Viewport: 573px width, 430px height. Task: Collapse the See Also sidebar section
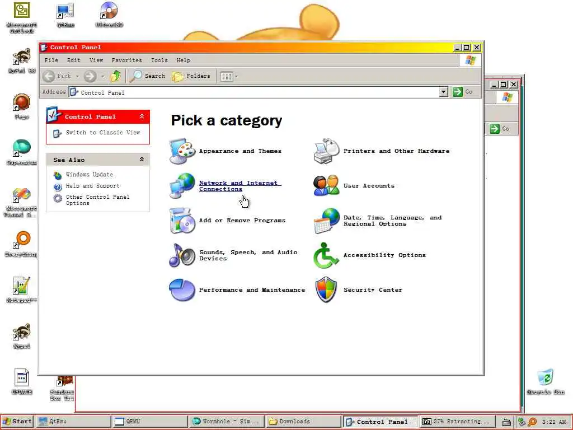point(142,160)
